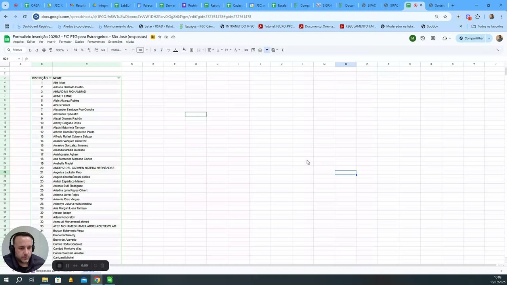Open text rotation dropdown
Screen dimensions: 507x285
(236, 50)
